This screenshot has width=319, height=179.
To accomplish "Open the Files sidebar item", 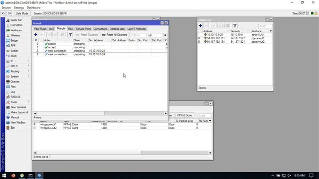I will (x=13, y=87).
